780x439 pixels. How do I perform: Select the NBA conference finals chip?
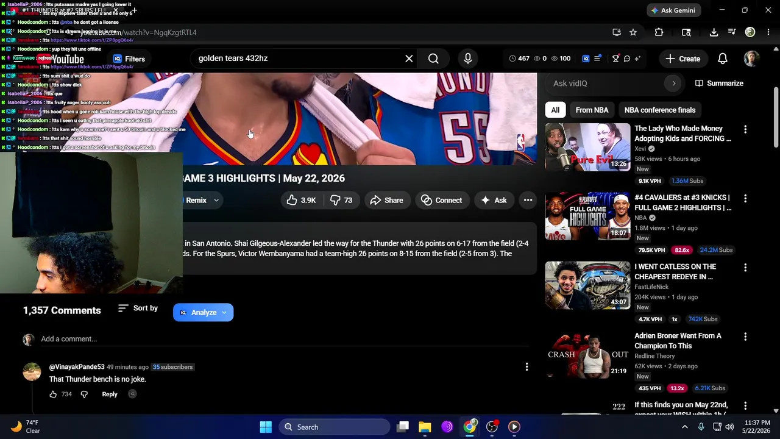pos(659,110)
